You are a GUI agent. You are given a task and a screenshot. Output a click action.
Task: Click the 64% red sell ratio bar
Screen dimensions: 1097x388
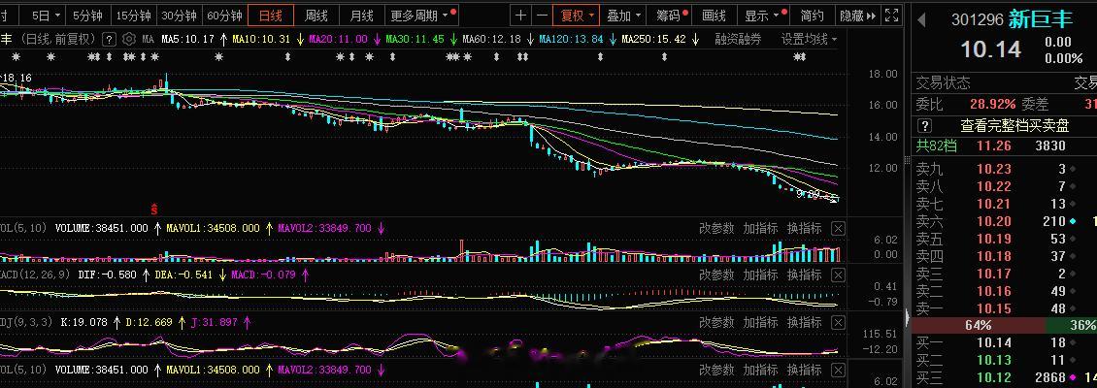[978, 326]
